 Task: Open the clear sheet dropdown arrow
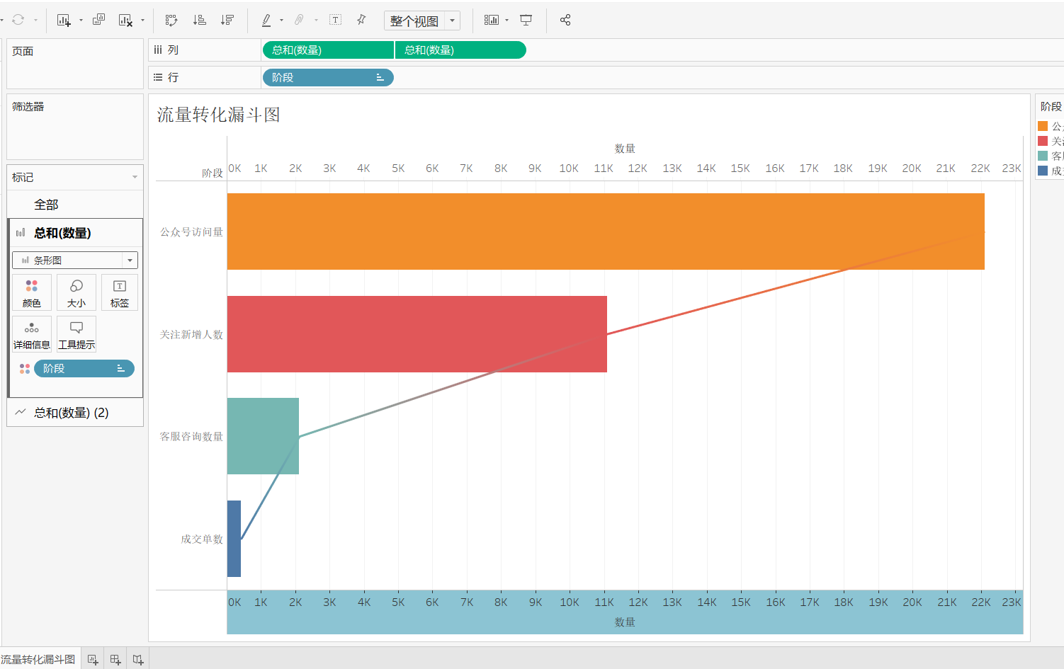(x=142, y=20)
